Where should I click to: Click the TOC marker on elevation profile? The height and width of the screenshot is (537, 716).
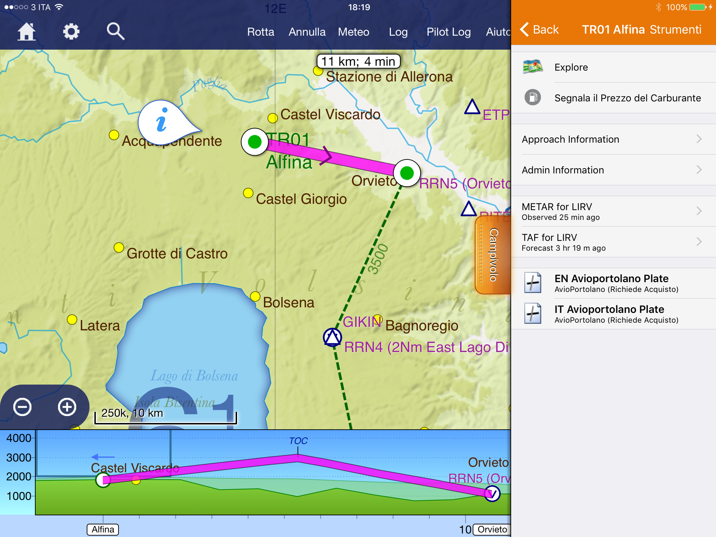pos(298,441)
